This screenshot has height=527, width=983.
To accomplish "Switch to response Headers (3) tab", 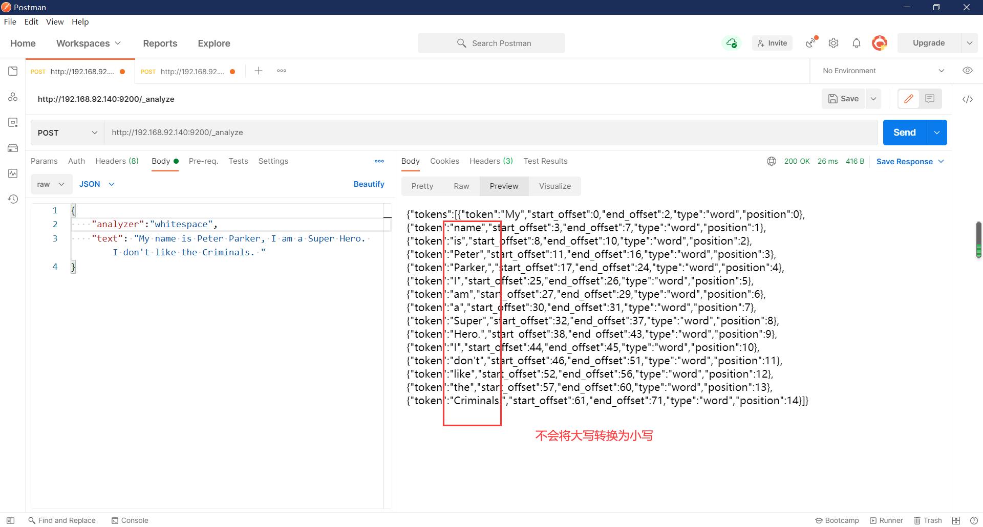I will pos(491,161).
